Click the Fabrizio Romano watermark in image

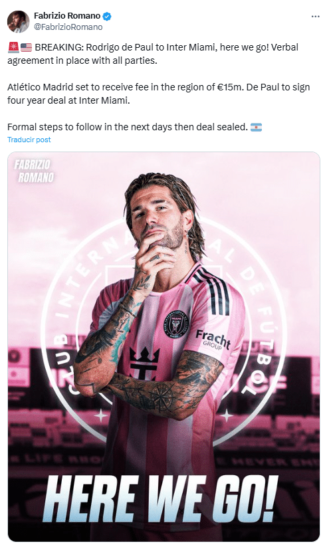point(35,171)
